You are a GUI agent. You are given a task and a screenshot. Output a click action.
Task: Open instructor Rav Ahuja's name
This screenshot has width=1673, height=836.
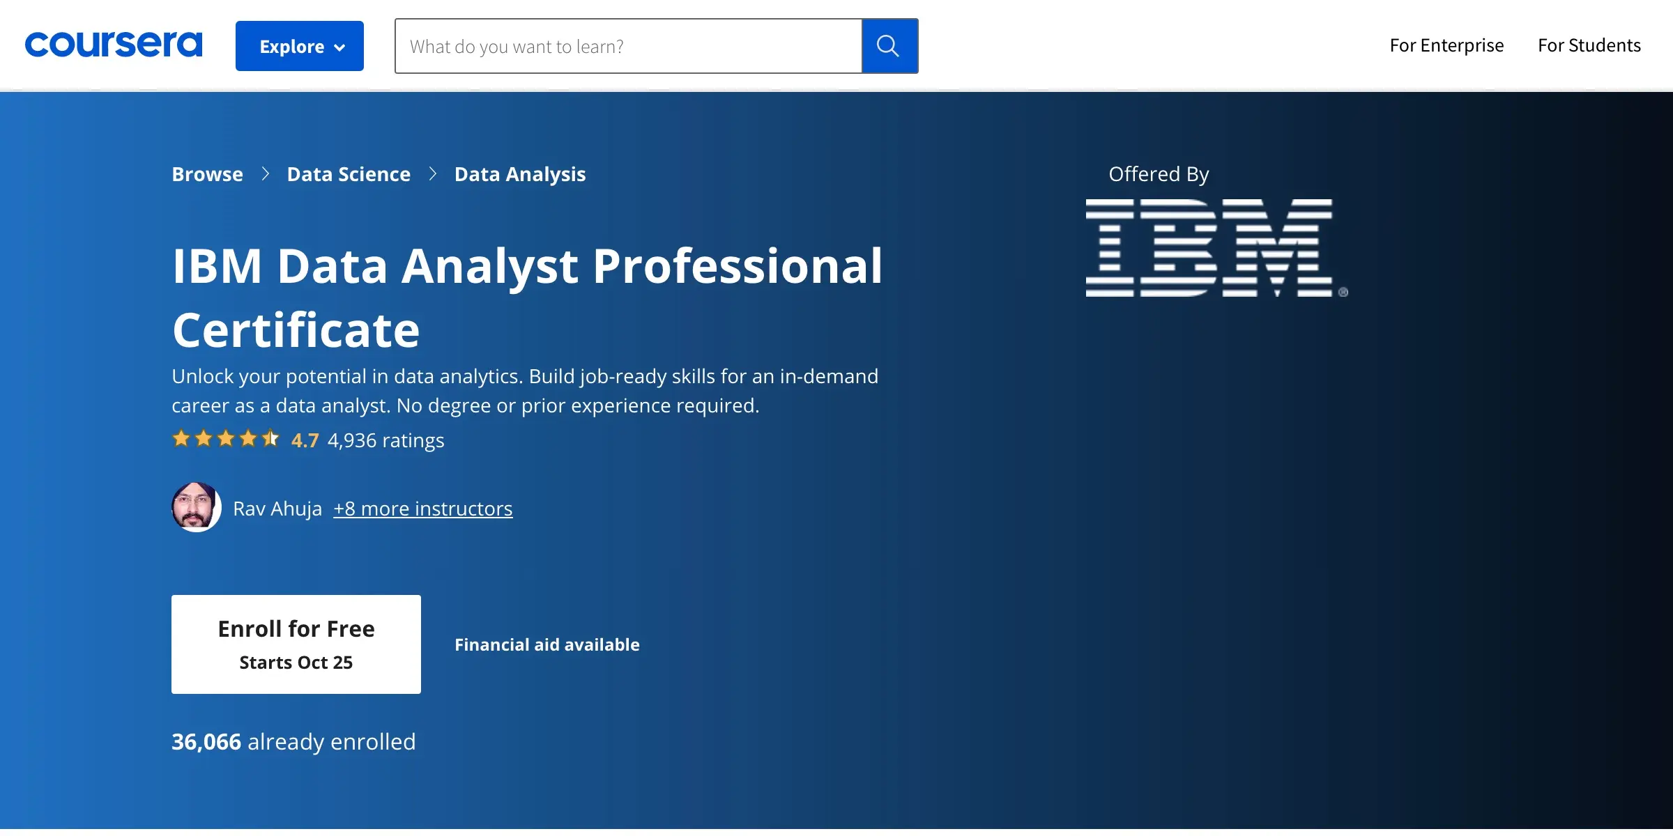(277, 509)
